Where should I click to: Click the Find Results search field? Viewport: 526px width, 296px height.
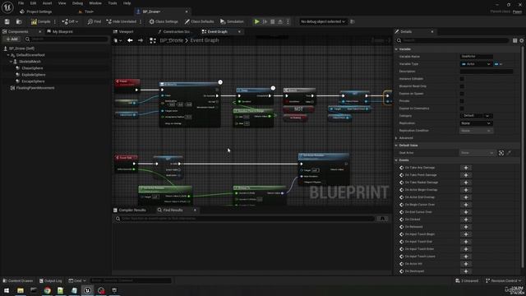244,219
